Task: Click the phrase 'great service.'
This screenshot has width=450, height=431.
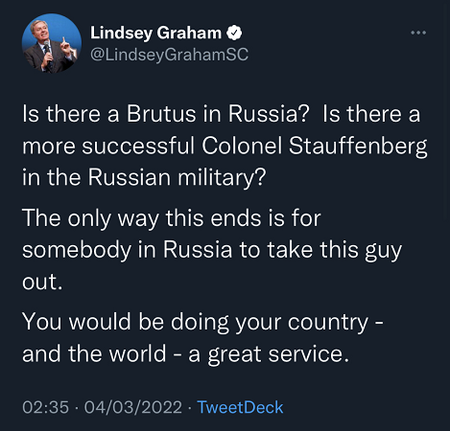Action: pos(278,355)
